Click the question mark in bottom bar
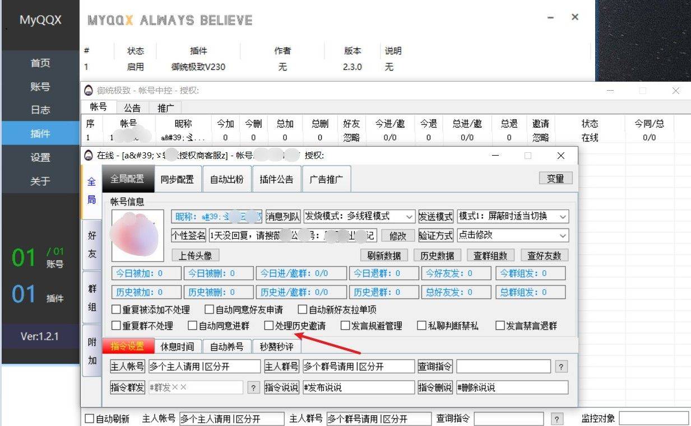The image size is (691, 426). pos(556,419)
